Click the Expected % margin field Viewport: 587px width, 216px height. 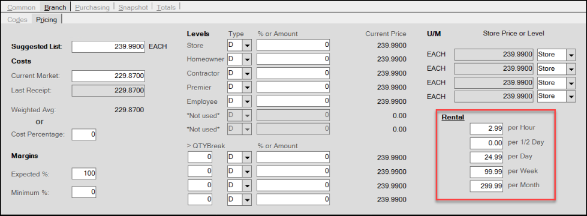coord(84,173)
